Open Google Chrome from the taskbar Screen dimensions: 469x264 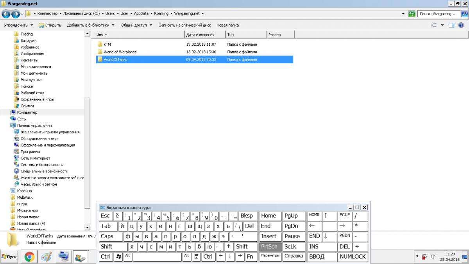pos(30,257)
